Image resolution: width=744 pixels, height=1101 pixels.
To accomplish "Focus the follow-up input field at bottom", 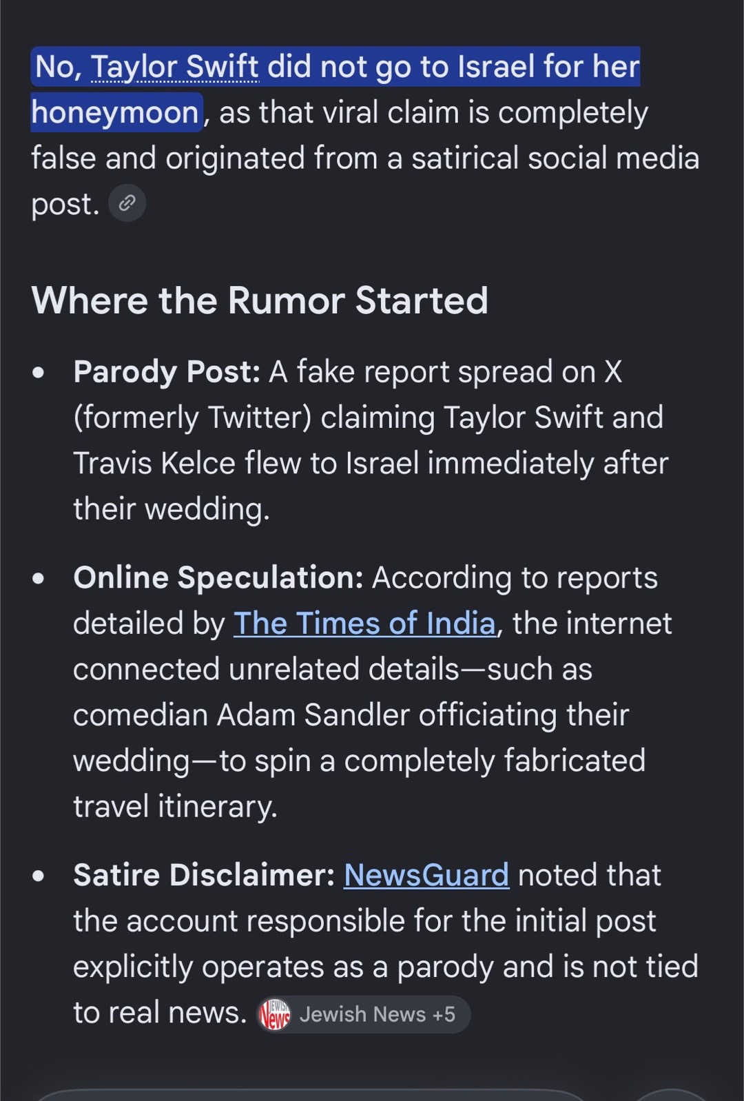I will point(310,1095).
